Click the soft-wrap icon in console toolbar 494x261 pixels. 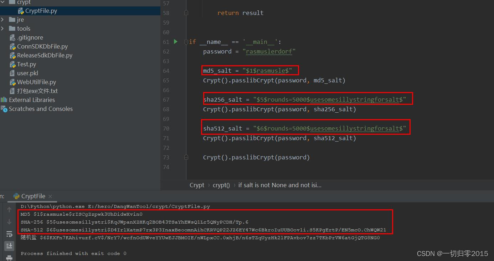click(9, 234)
